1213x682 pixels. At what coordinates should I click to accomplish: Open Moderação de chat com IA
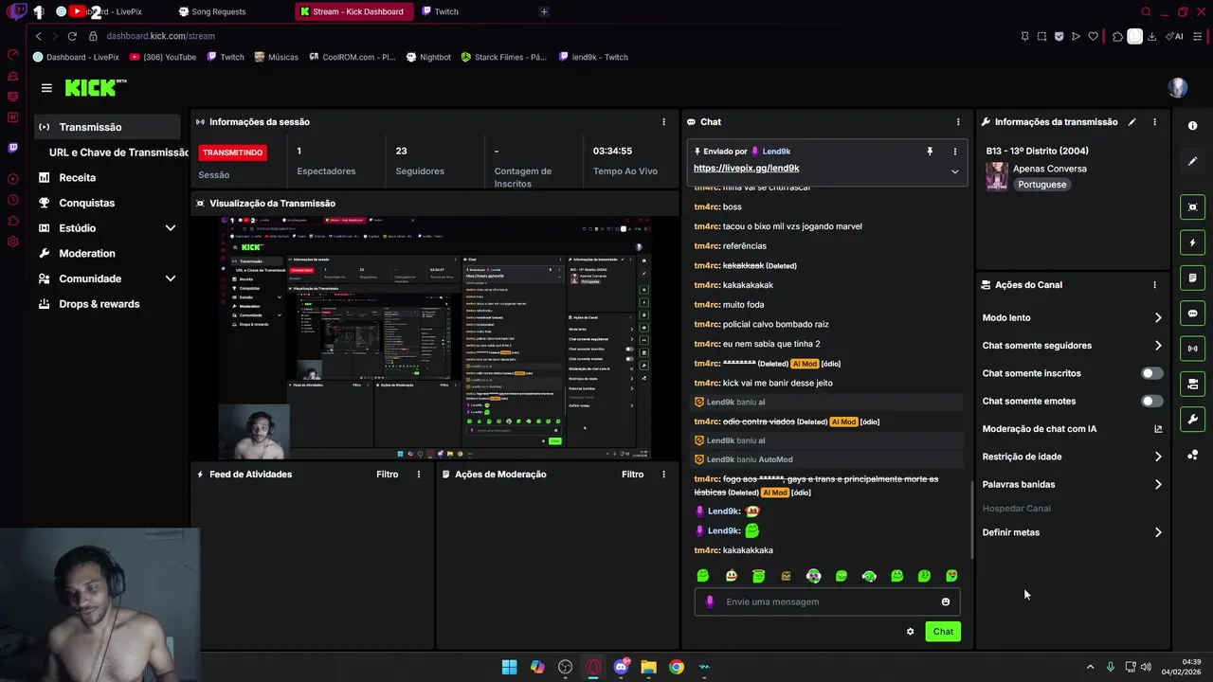1073,429
